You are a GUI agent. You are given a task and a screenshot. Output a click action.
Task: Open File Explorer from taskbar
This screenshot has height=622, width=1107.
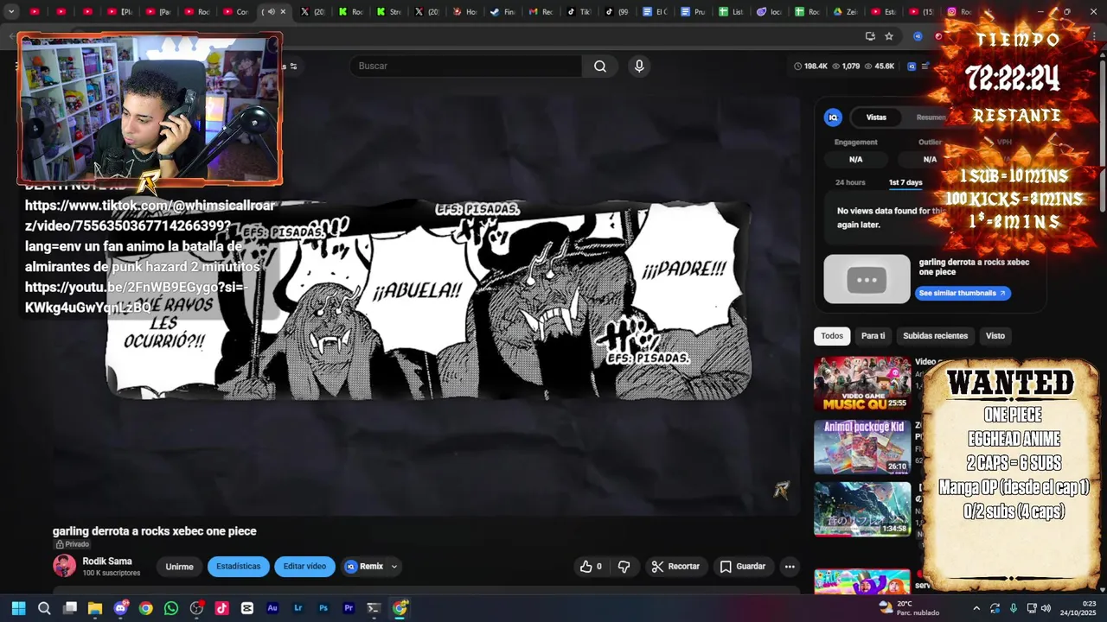pyautogui.click(x=95, y=608)
